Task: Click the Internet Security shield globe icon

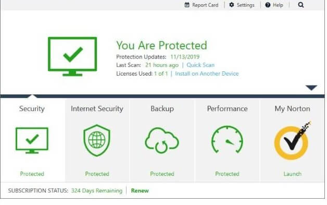Action: [97, 140]
